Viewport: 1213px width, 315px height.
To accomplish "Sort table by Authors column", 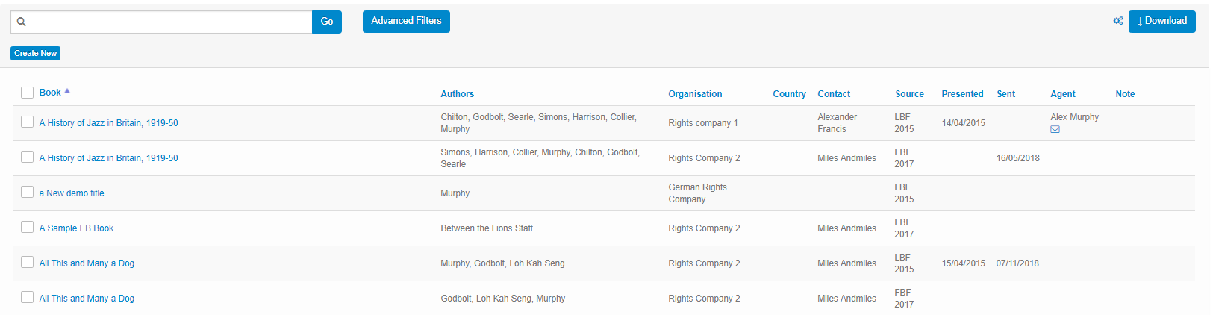I will click(457, 94).
